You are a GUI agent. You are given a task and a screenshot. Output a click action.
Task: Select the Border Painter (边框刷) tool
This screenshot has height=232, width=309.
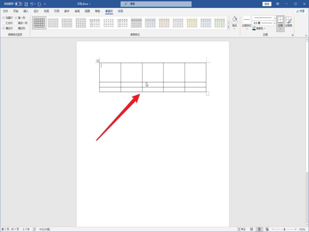[288, 22]
